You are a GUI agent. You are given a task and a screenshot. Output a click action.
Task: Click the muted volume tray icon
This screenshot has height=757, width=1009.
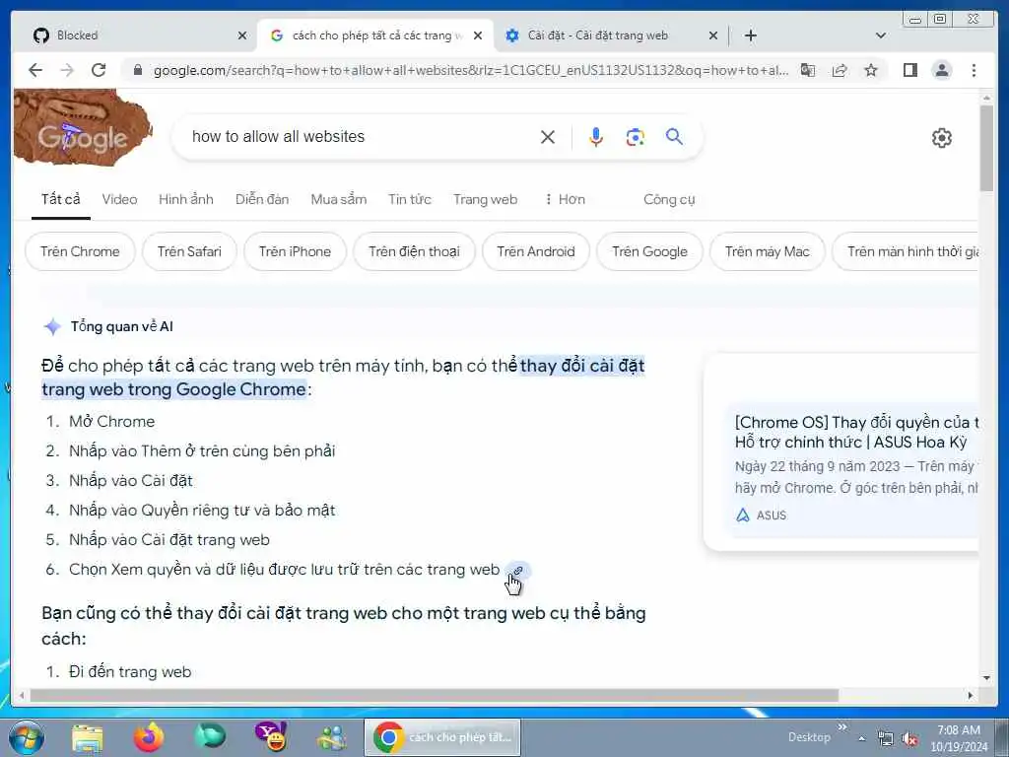click(909, 739)
